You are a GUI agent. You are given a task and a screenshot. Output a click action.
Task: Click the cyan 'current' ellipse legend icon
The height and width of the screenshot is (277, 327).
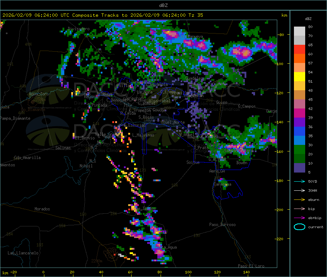[x=299, y=227]
